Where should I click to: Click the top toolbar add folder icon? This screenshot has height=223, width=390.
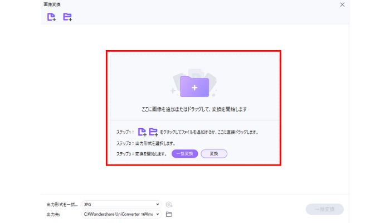click(x=67, y=17)
